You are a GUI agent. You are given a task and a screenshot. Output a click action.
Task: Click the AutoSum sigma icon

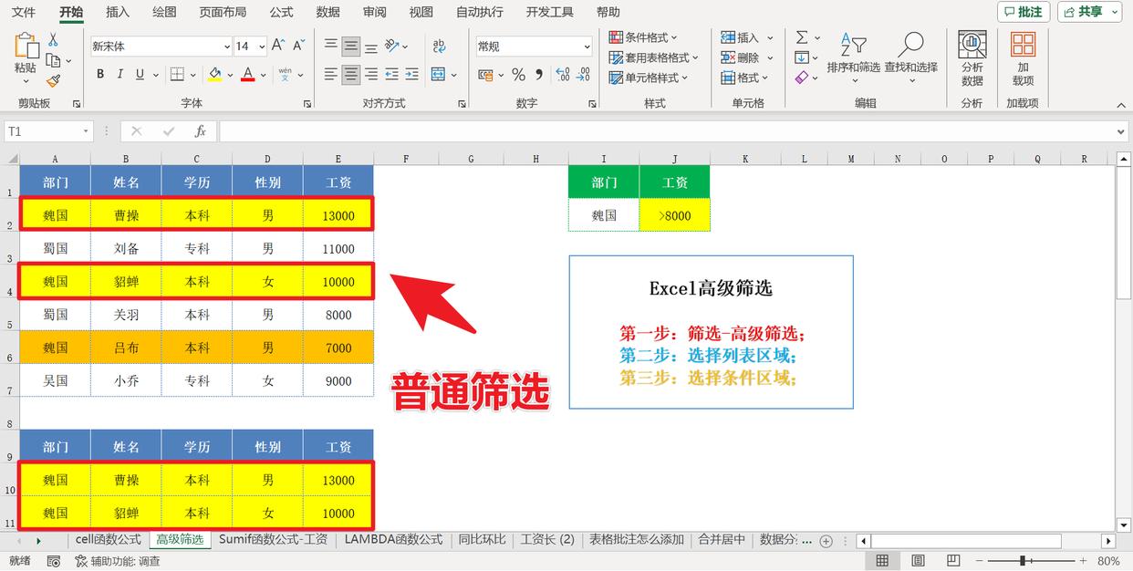[802, 37]
